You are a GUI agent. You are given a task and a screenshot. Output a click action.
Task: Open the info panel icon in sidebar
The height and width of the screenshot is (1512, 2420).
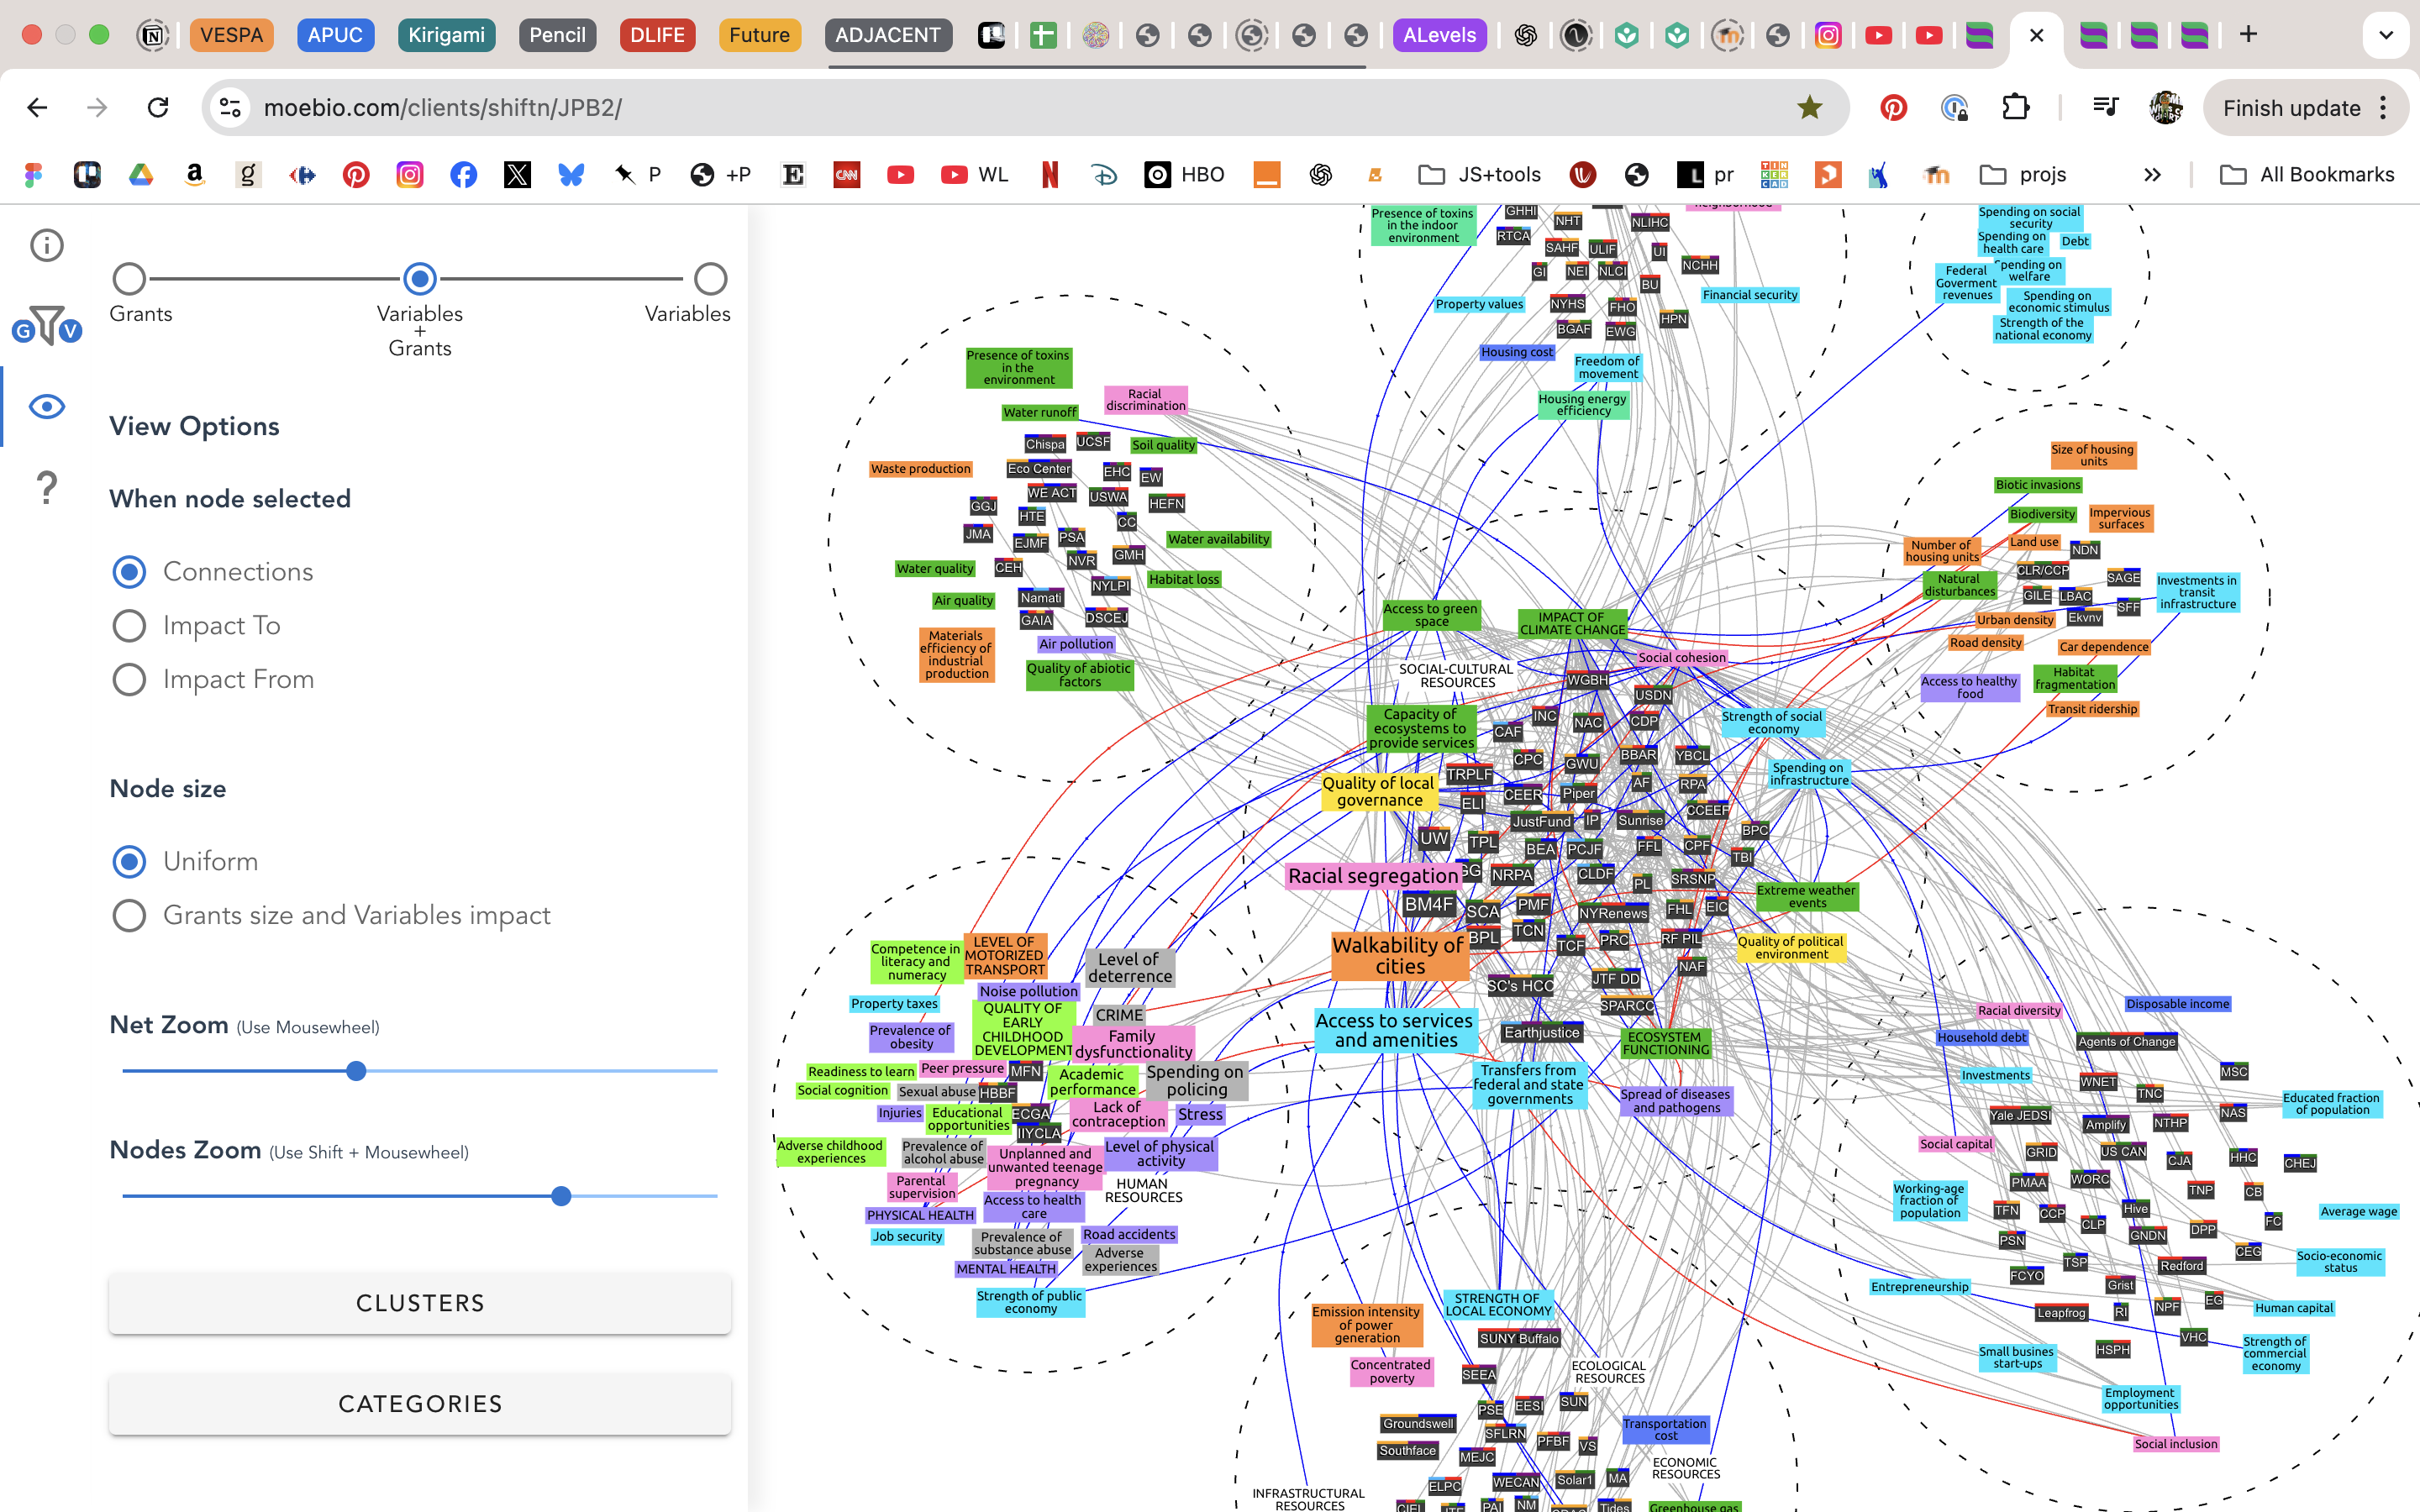47,245
